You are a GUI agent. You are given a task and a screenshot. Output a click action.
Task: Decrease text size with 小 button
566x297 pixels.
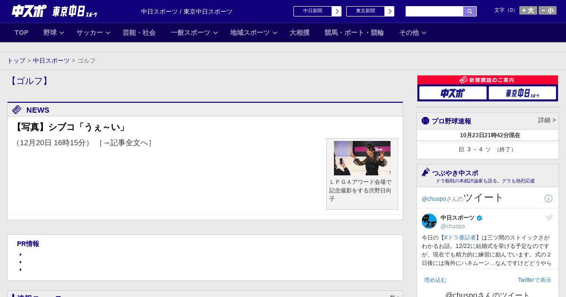click(x=548, y=10)
